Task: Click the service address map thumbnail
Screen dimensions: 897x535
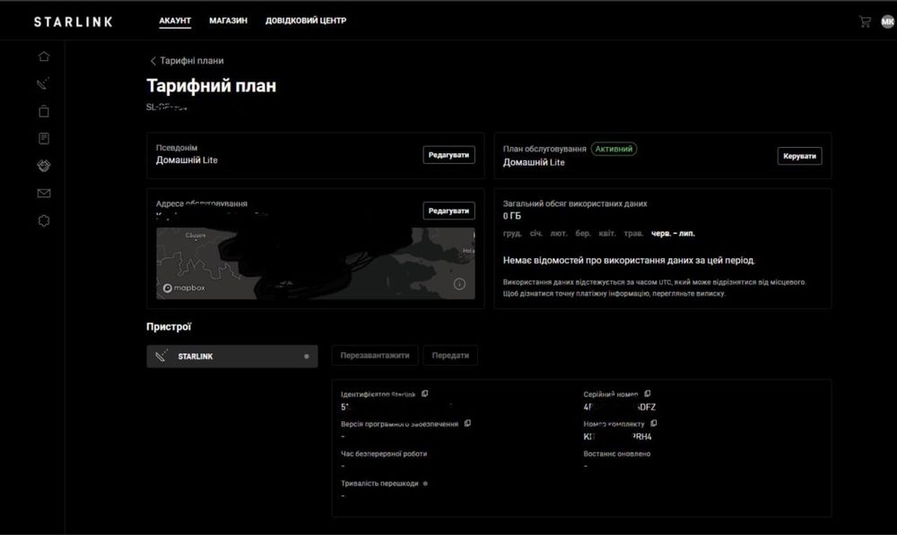Action: coord(315,263)
